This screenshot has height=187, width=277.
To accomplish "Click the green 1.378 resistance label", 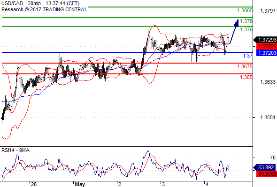I will click(246, 21).
